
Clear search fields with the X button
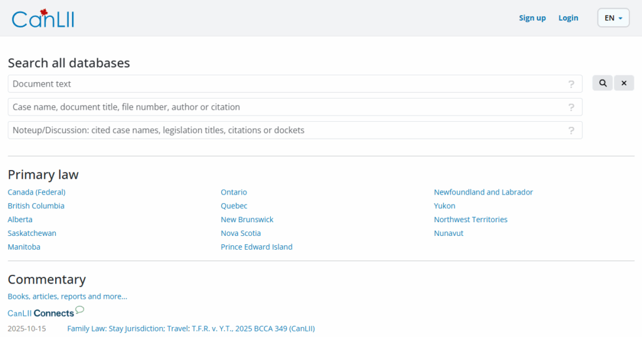coord(624,83)
